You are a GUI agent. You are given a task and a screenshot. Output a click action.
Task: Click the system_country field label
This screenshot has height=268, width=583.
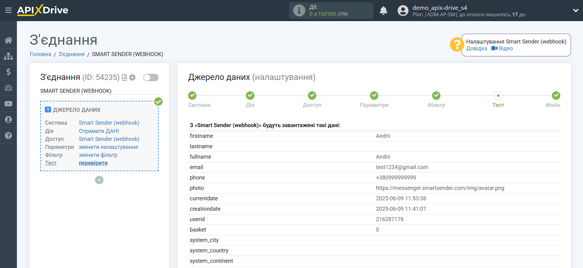[209, 251]
